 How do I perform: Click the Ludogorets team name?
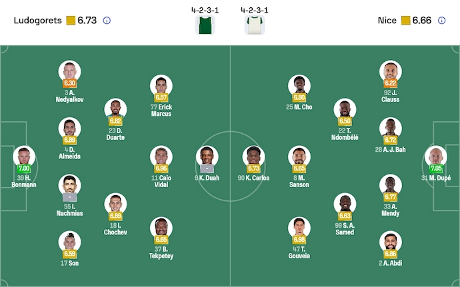point(38,21)
